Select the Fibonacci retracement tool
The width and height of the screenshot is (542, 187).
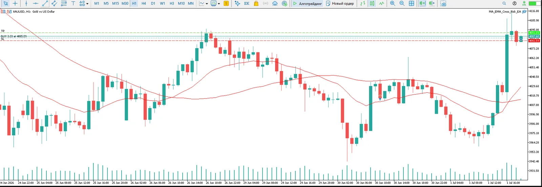(64, 3)
